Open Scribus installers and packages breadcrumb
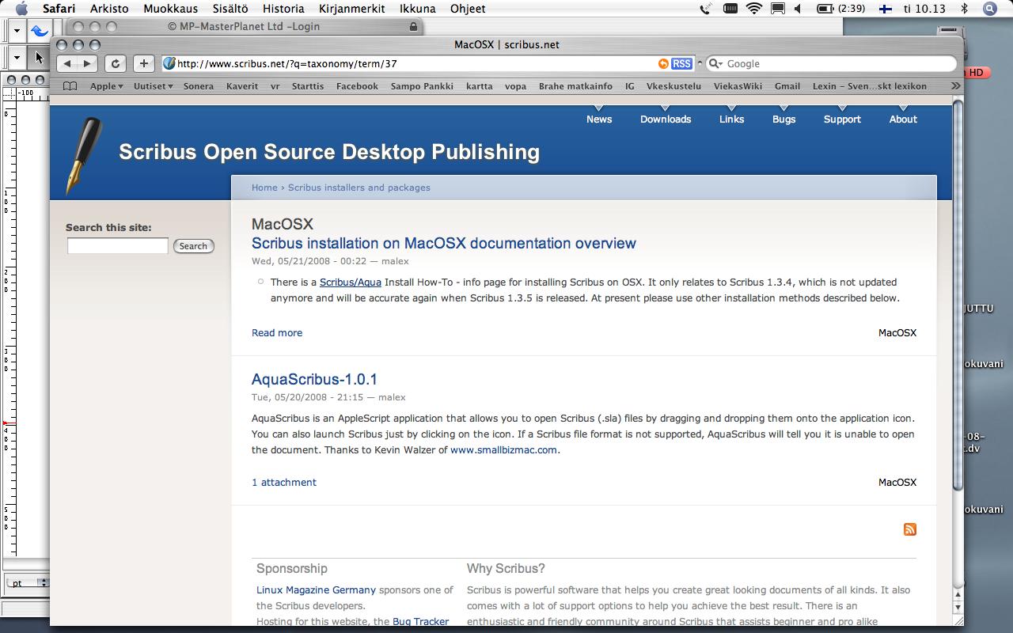This screenshot has width=1013, height=633. (359, 188)
